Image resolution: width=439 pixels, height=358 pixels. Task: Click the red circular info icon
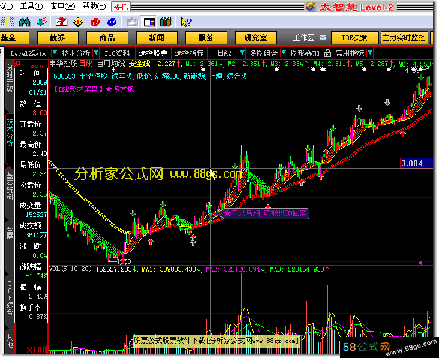(x=95, y=22)
